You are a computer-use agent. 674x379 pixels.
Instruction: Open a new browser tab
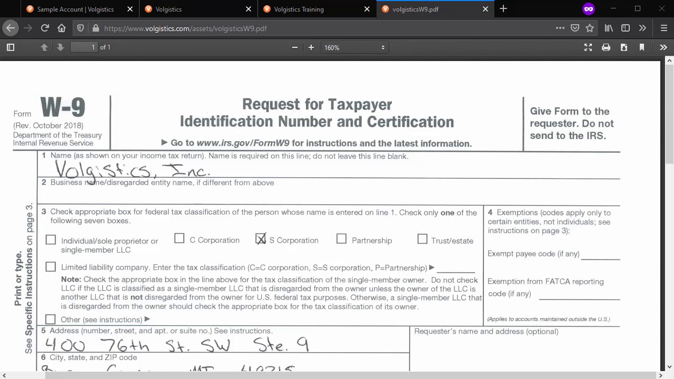tap(503, 9)
